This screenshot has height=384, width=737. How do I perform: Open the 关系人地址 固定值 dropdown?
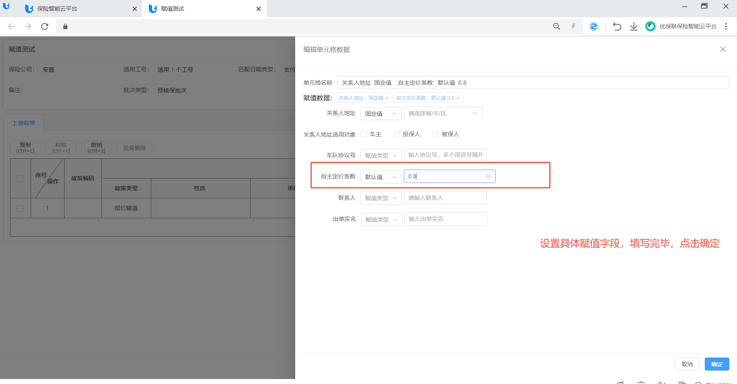click(x=381, y=114)
